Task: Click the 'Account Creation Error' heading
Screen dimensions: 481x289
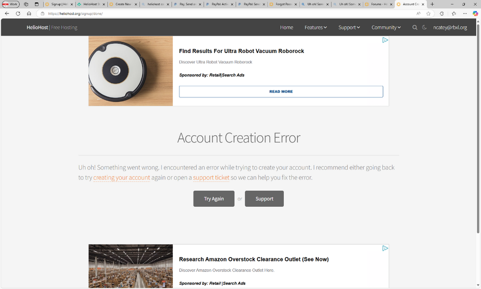Action: pos(239,138)
